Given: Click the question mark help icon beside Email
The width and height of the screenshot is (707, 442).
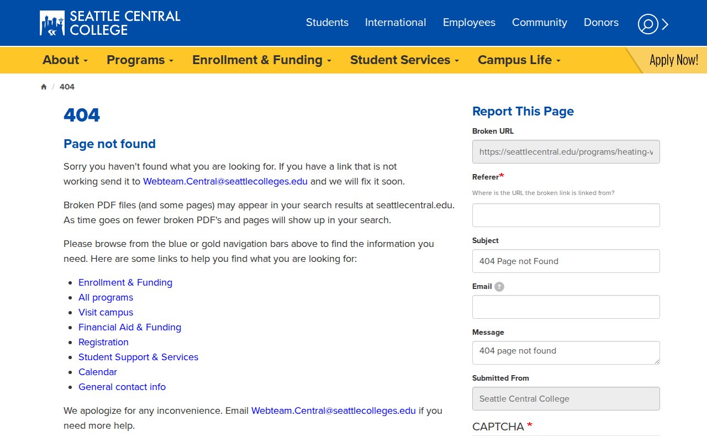Looking at the screenshot, I should tap(499, 286).
